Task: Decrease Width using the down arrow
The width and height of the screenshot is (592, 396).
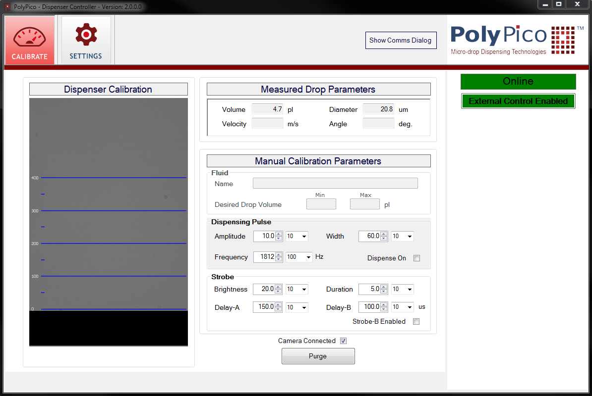Action: [x=384, y=238]
